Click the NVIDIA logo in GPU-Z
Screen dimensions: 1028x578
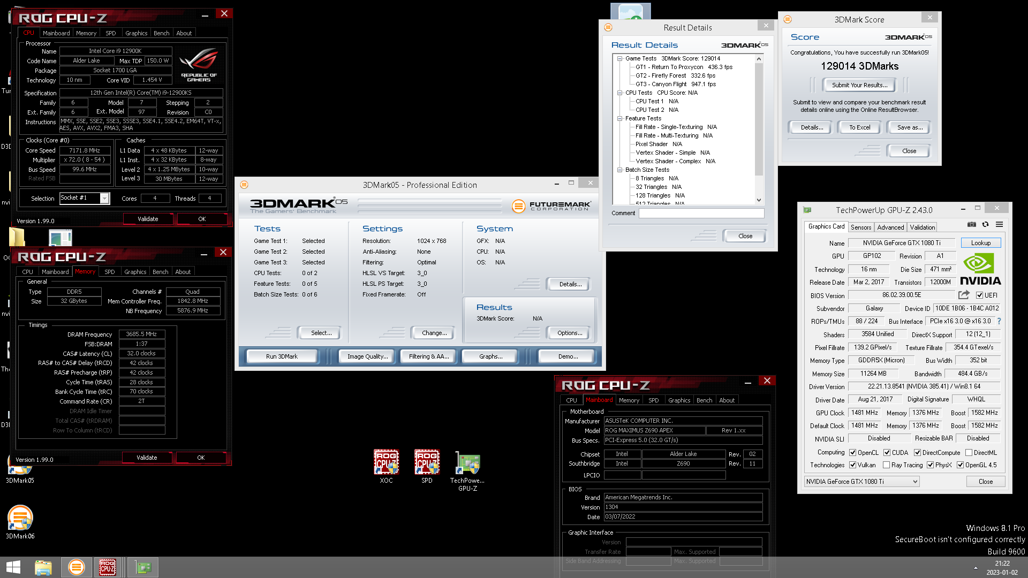tap(980, 270)
